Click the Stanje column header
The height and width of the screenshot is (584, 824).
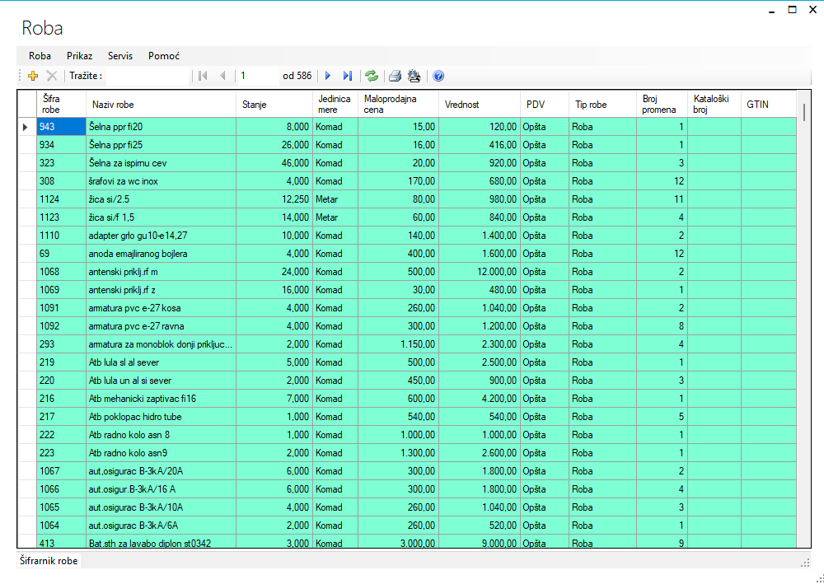[x=274, y=105]
